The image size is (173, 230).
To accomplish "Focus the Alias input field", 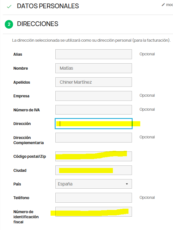I will 93,54.
